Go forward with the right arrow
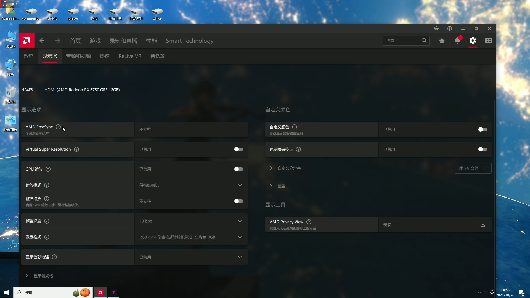Image resolution: width=530 pixels, height=298 pixels. [x=58, y=41]
